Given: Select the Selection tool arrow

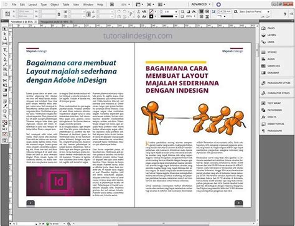Looking at the screenshot, I should [4, 29].
